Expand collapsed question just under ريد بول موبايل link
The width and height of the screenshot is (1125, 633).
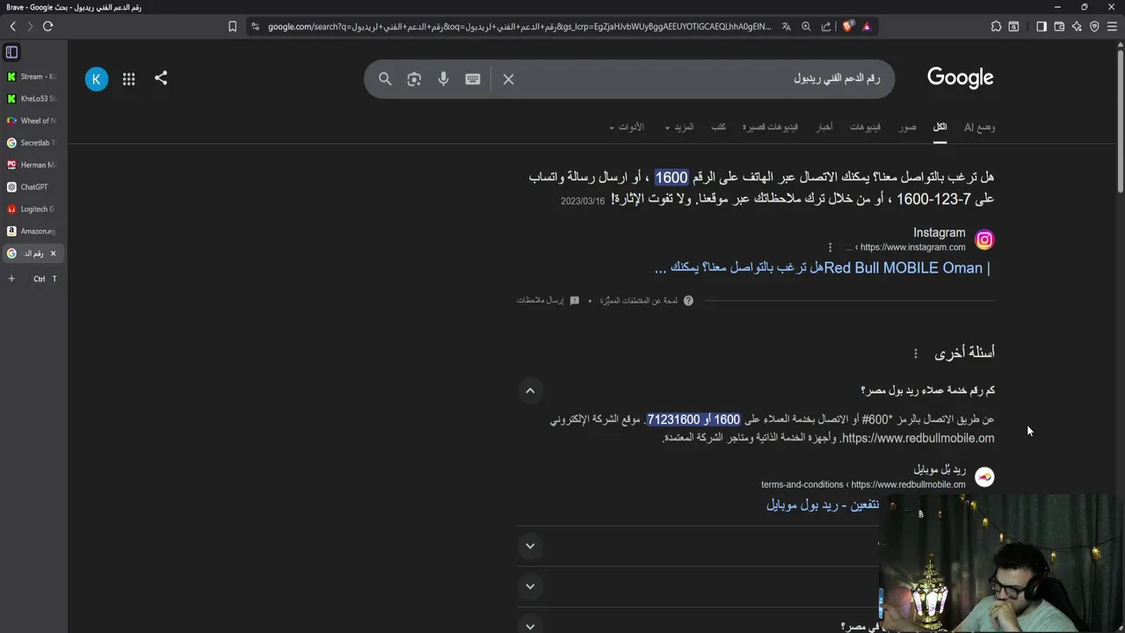point(530,546)
